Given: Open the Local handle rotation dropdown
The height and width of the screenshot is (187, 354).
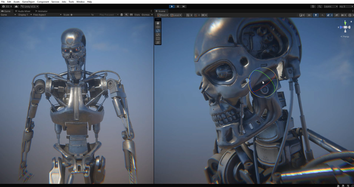Looking at the screenshot, I should click(x=176, y=15).
